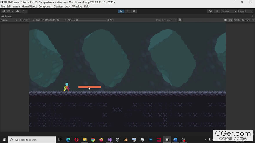Open the Layout dropdown

pyautogui.click(x=244, y=11)
